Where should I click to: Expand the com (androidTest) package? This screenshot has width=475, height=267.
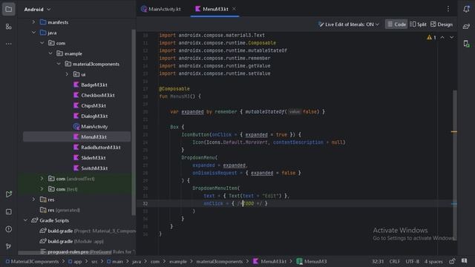click(42, 179)
